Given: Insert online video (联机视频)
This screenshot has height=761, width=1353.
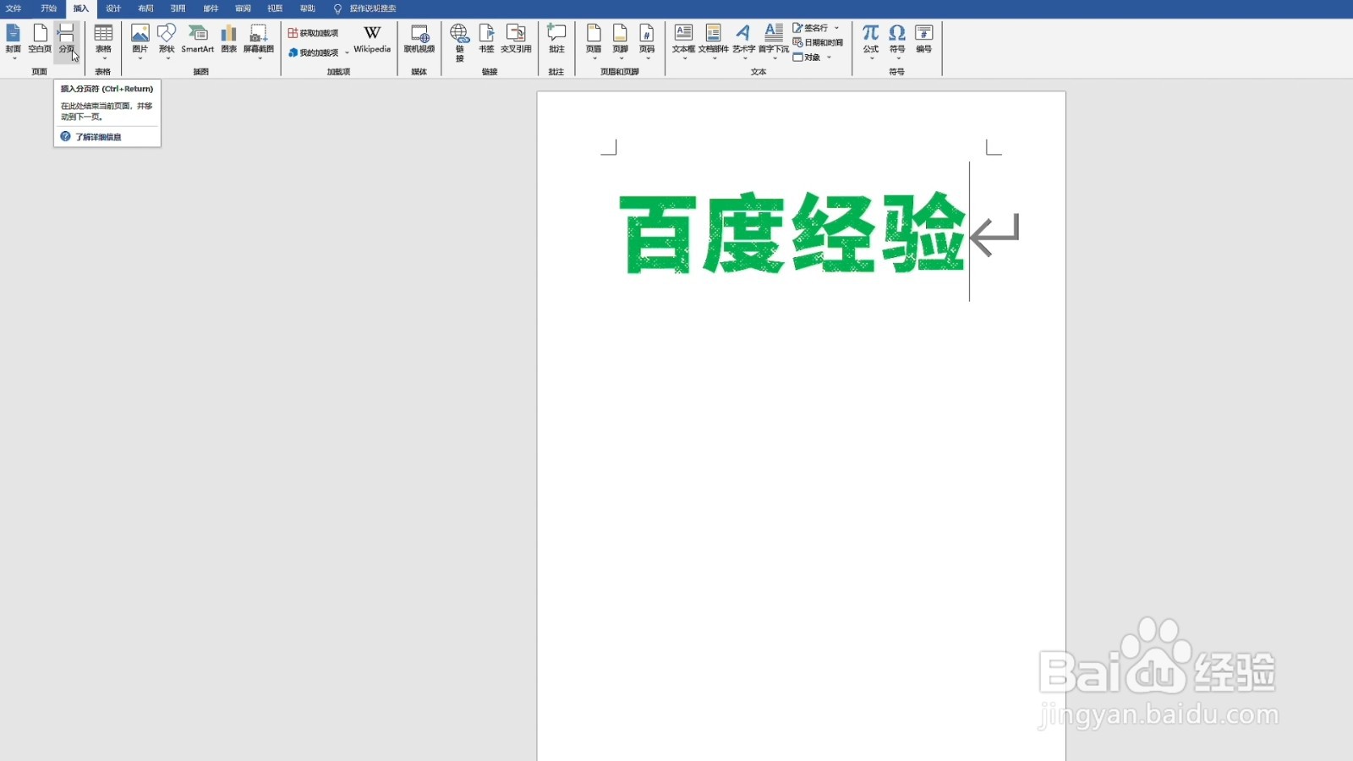Looking at the screenshot, I should (419, 39).
